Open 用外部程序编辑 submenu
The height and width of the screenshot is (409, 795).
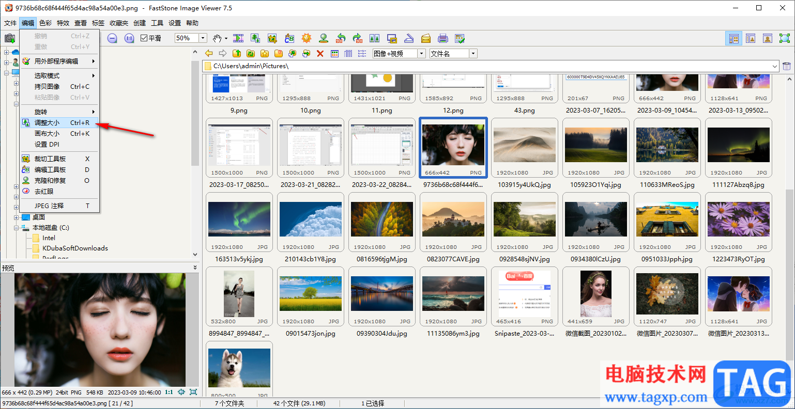(x=59, y=61)
